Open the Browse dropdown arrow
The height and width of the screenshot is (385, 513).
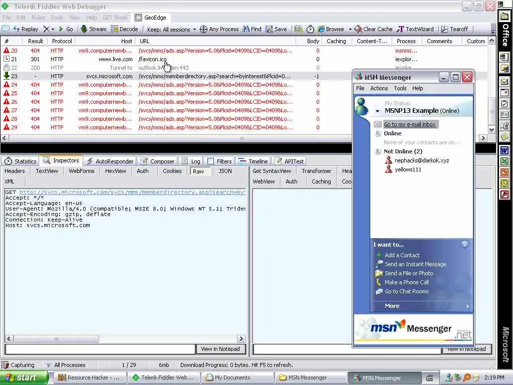(350, 30)
